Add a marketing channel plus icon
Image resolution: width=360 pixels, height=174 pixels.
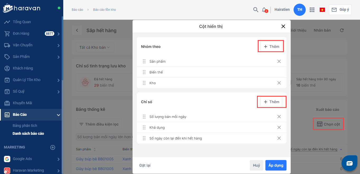point(53,147)
